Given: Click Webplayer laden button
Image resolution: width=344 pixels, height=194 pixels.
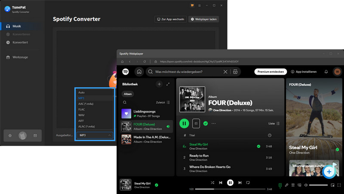Looking at the screenshot, I should [203, 19].
